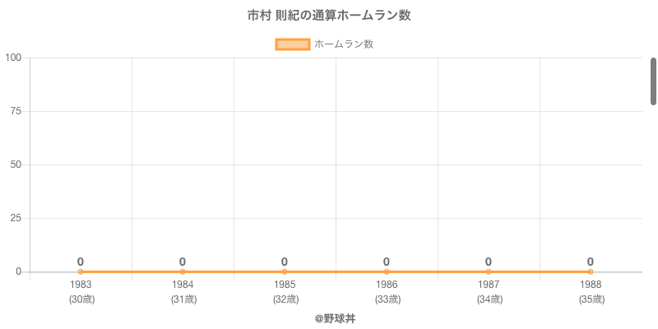The width and height of the screenshot is (658, 329).
Task: Click the chart title 市村 則紀の通算ホームラン数
Action: [329, 16]
